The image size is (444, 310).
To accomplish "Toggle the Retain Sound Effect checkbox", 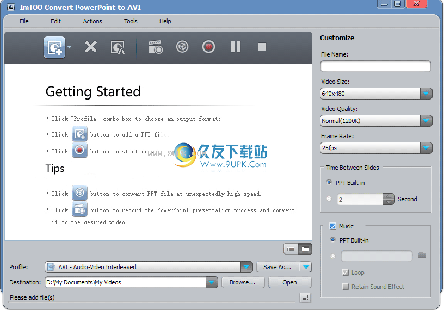I will coord(345,286).
